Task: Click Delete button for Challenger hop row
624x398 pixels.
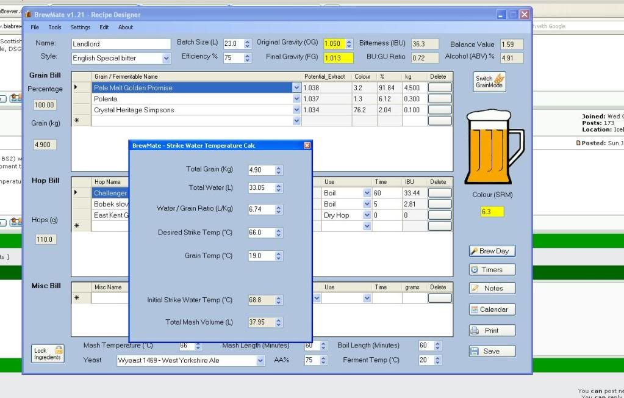Action: 440,193
